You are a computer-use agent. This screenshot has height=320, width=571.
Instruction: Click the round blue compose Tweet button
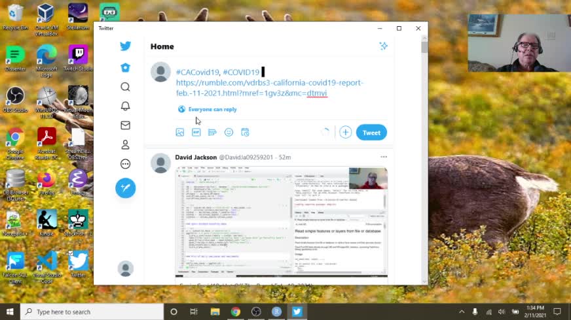tap(125, 188)
